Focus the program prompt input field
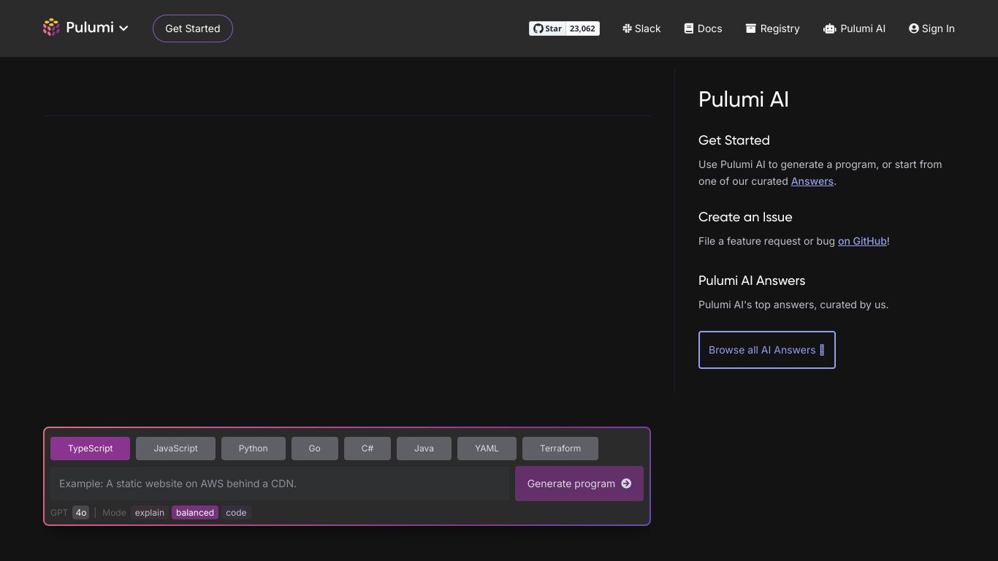The image size is (998, 561). tap(280, 484)
